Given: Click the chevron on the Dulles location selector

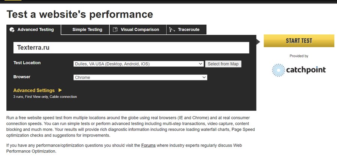Looking at the screenshot, I should click(x=200, y=64).
